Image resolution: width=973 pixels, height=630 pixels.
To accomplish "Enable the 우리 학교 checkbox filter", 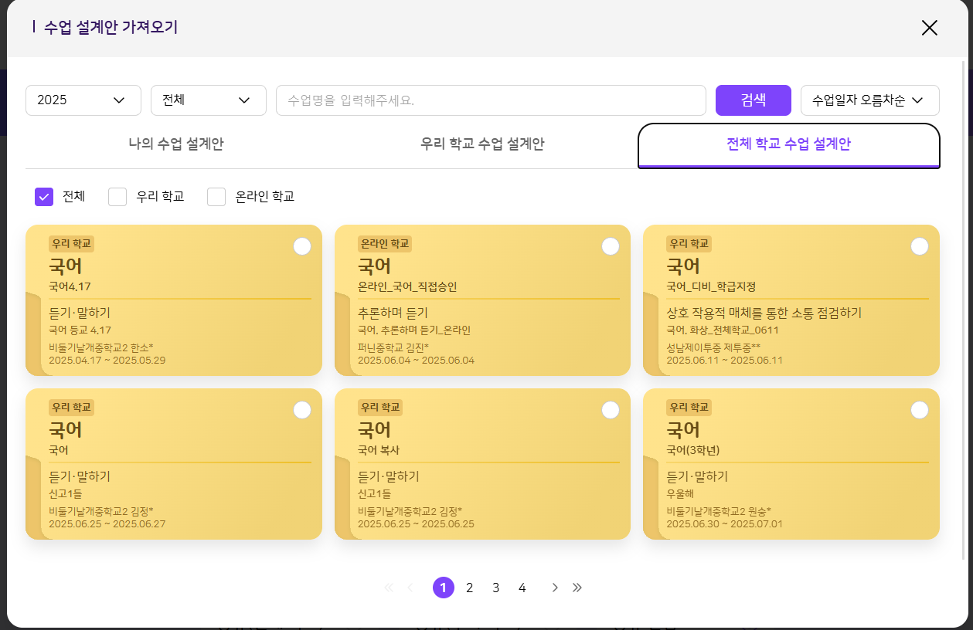I will 117,197.
